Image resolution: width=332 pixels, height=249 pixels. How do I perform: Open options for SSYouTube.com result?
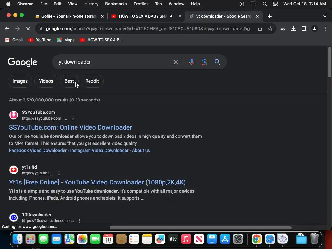[x=73, y=118]
